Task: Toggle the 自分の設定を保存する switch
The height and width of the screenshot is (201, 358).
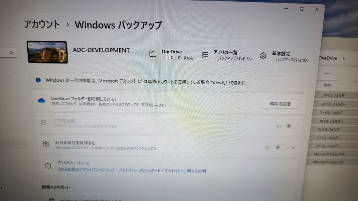Action: click(280, 147)
